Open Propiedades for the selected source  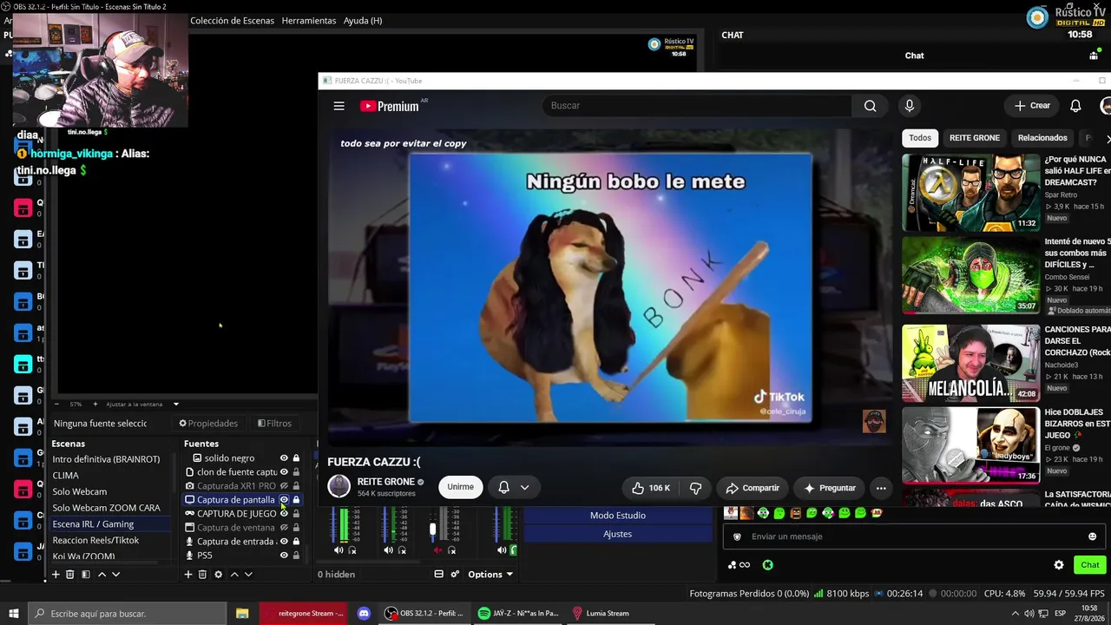208,424
